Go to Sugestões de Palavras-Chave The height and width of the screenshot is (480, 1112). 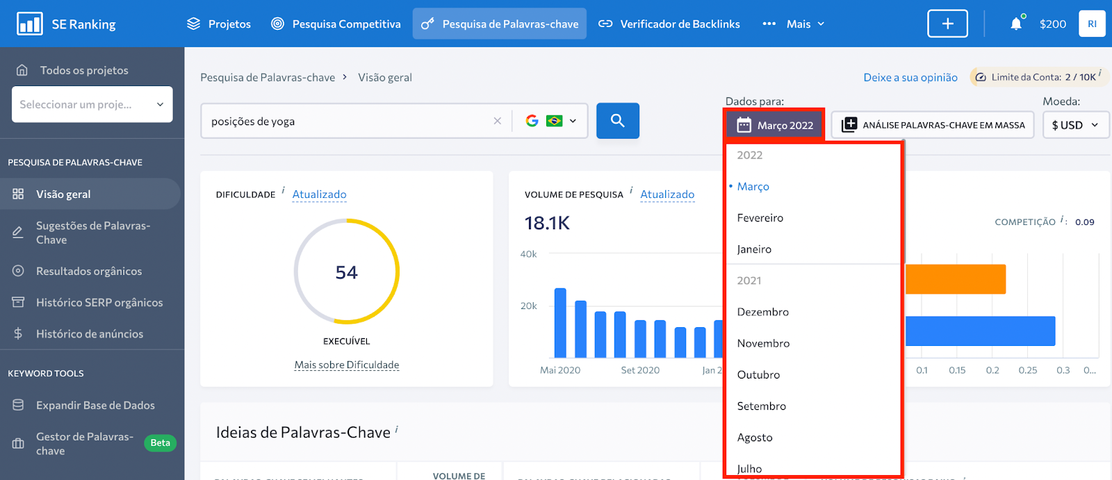(92, 233)
